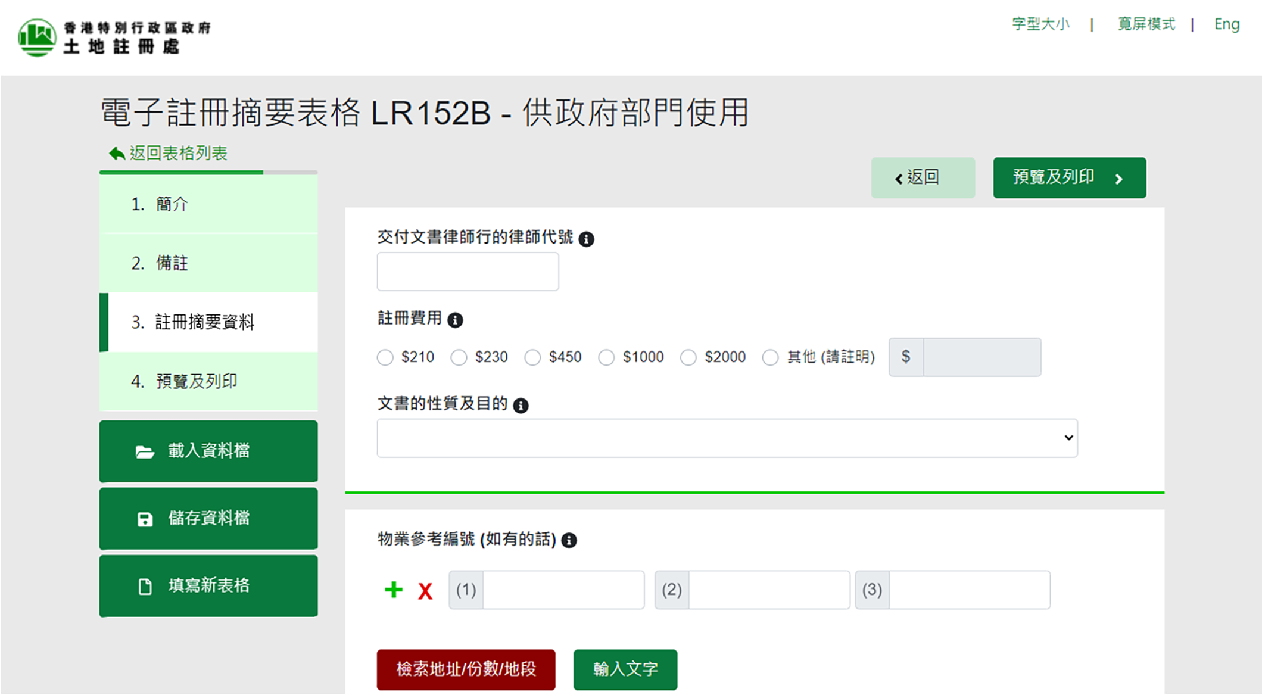Select the $230 registration fee
Screen dimensions: 1262x695
click(x=459, y=357)
